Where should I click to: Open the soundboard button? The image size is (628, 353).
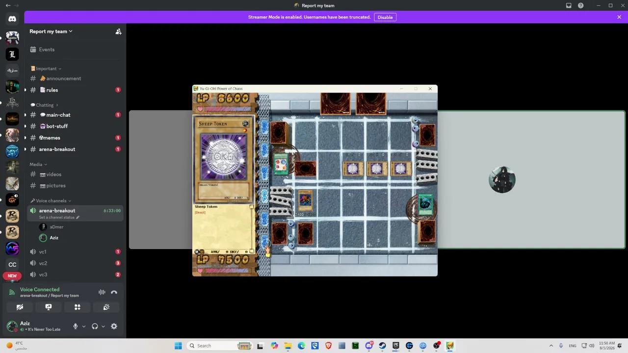(106, 307)
